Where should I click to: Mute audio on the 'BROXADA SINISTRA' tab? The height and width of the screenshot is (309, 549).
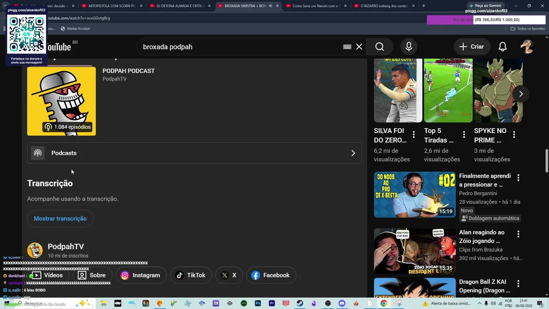click(x=270, y=6)
